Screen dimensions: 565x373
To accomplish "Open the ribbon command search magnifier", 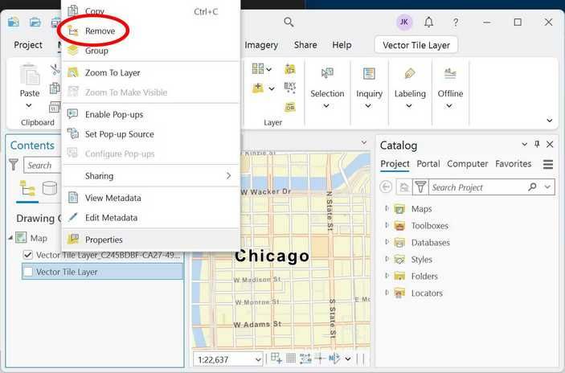I will click(x=289, y=23).
